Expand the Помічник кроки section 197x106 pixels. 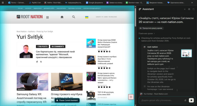click(x=147, y=34)
